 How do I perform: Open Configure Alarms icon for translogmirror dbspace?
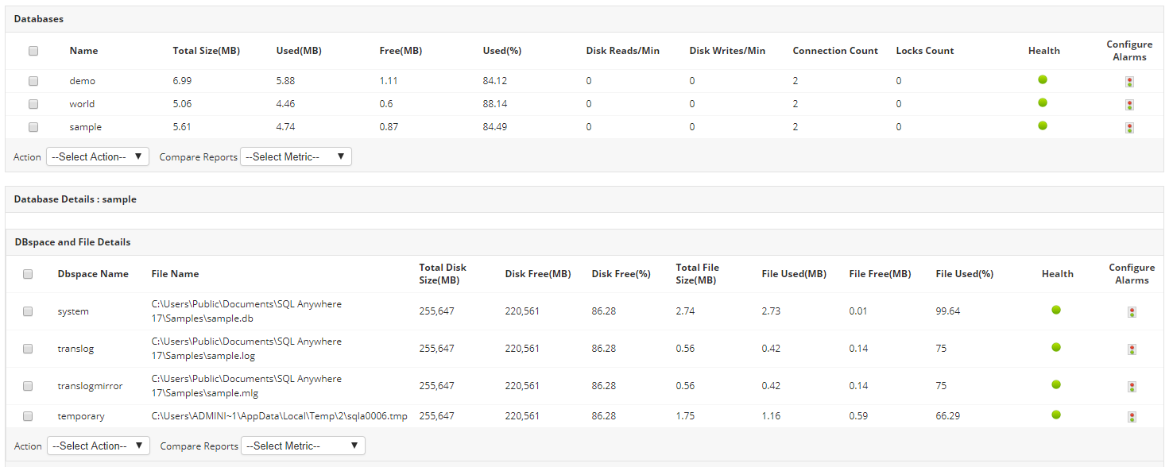click(1132, 386)
